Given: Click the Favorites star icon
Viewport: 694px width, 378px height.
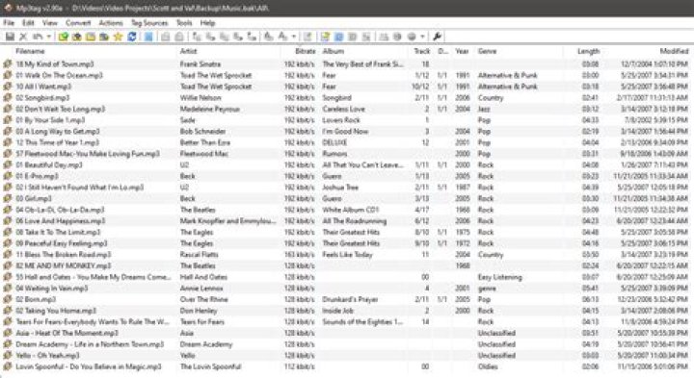Looking at the screenshot, I should 118,37.
